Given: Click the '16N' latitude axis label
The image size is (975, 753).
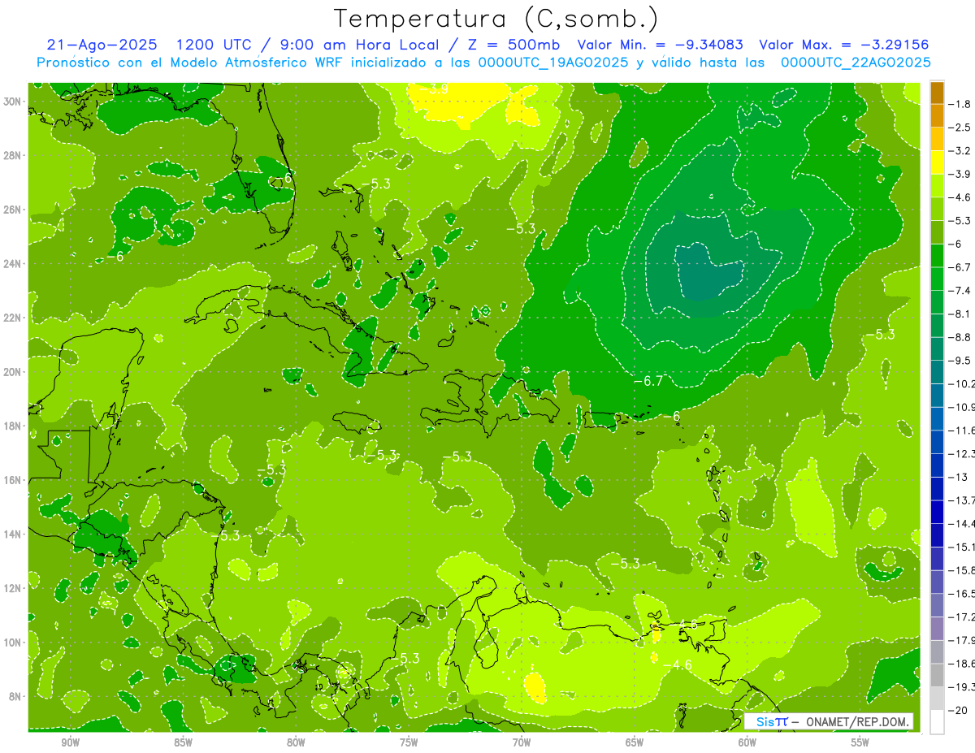Looking at the screenshot, I should pyautogui.click(x=13, y=480).
